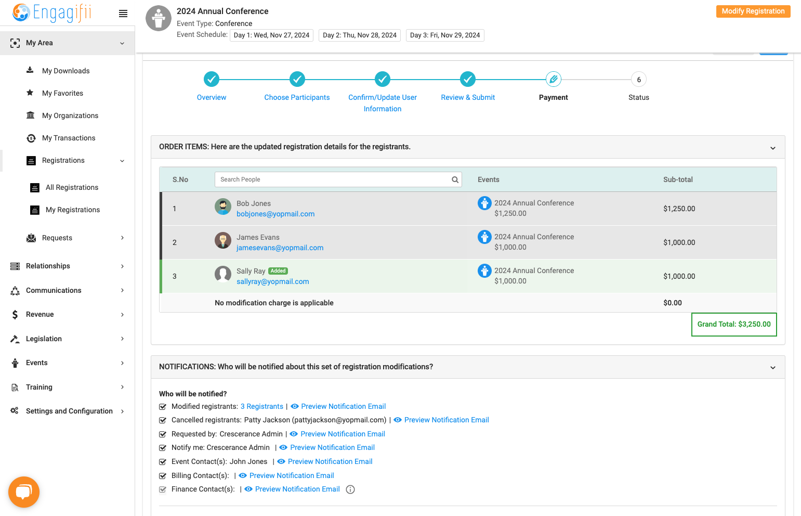This screenshot has width=801, height=516.
Task: Click the Overview step checkmark circle
Action: click(x=212, y=79)
